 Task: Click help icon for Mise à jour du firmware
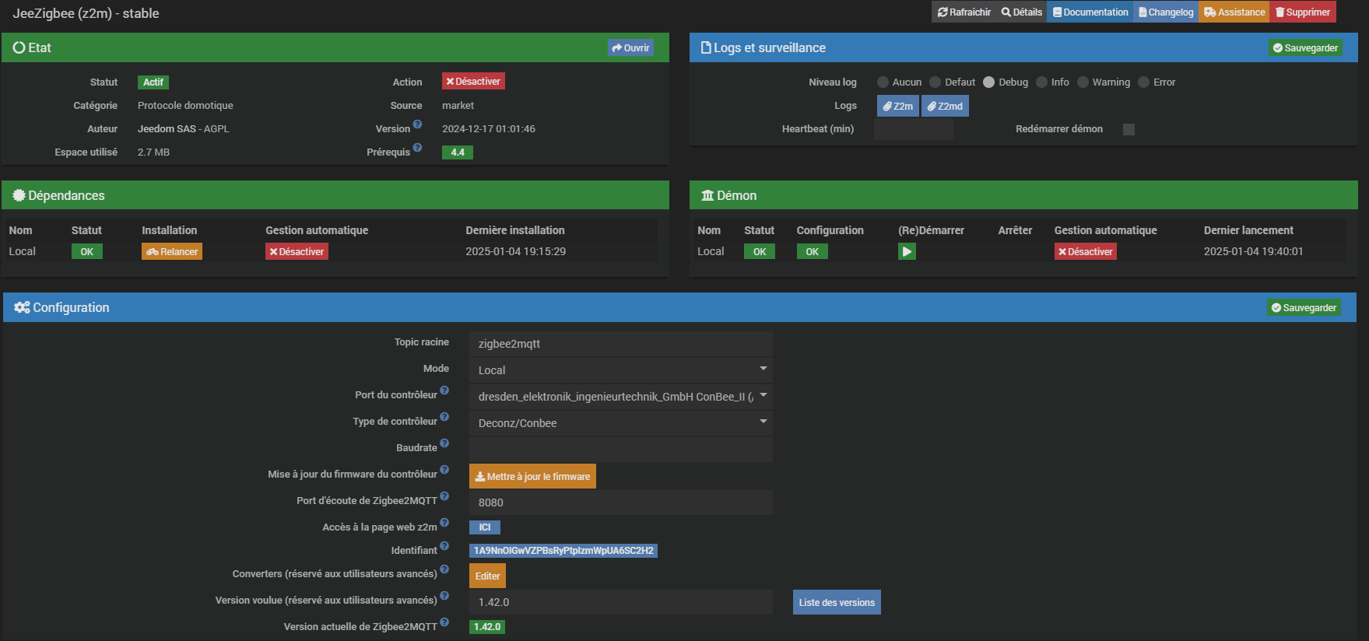[444, 470]
